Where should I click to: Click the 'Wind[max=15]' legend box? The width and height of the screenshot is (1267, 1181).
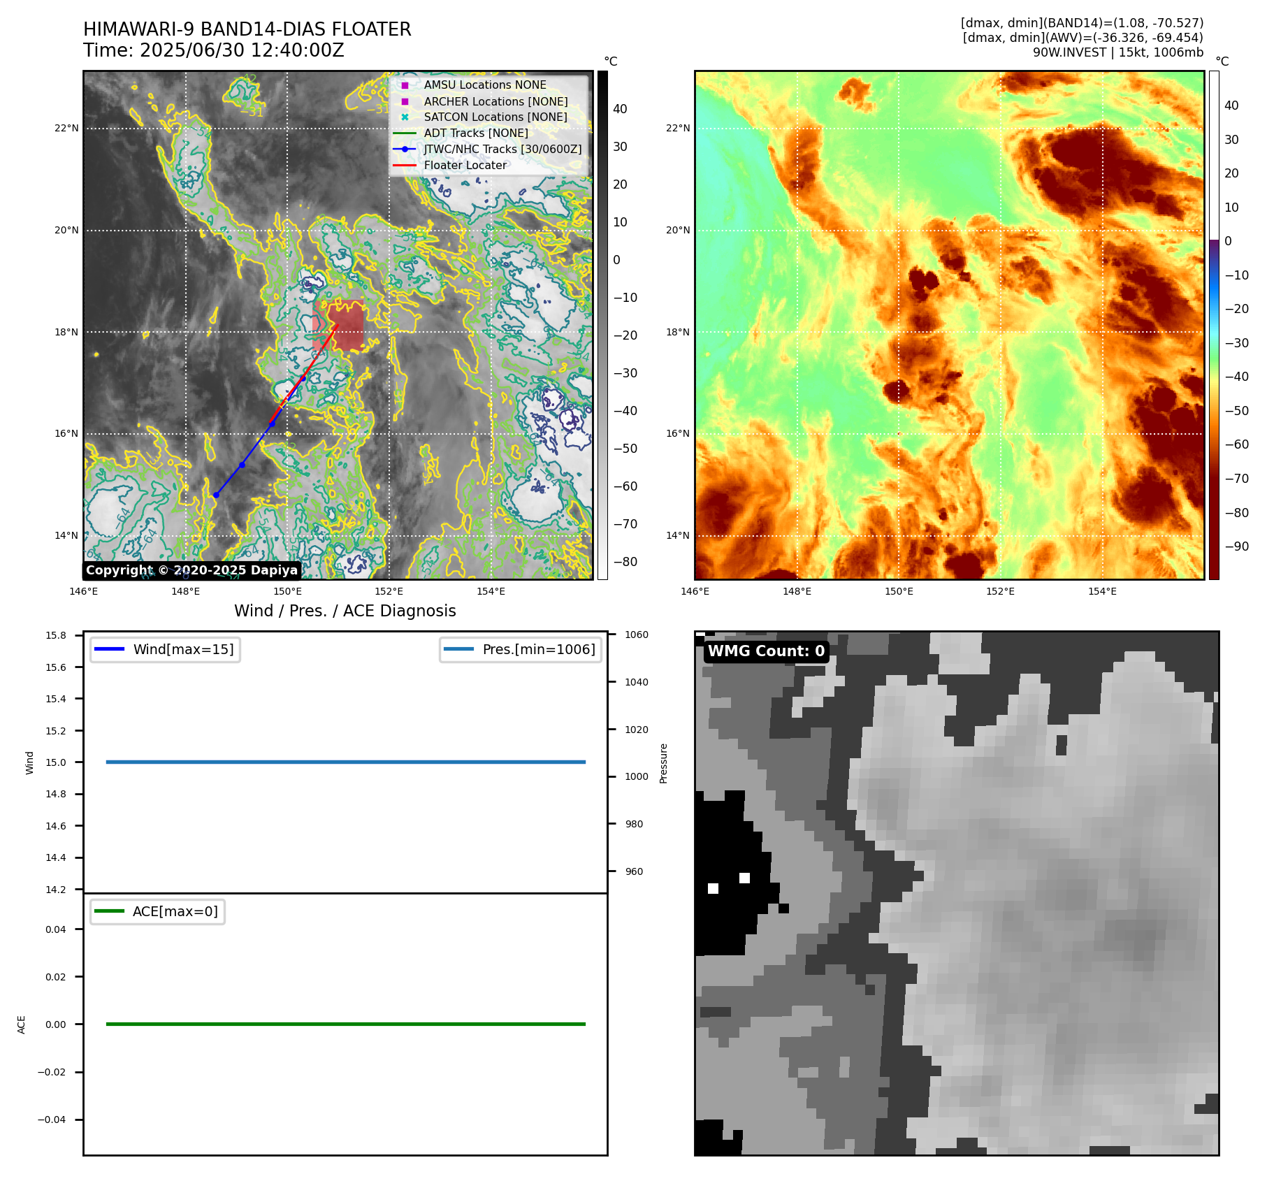click(165, 649)
